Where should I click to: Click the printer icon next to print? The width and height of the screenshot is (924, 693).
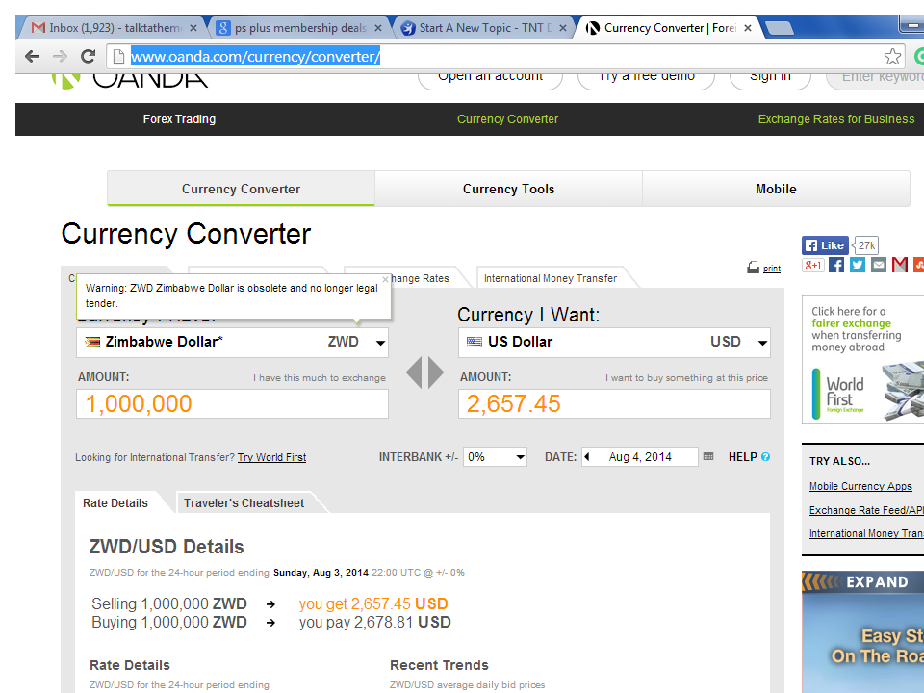click(754, 269)
